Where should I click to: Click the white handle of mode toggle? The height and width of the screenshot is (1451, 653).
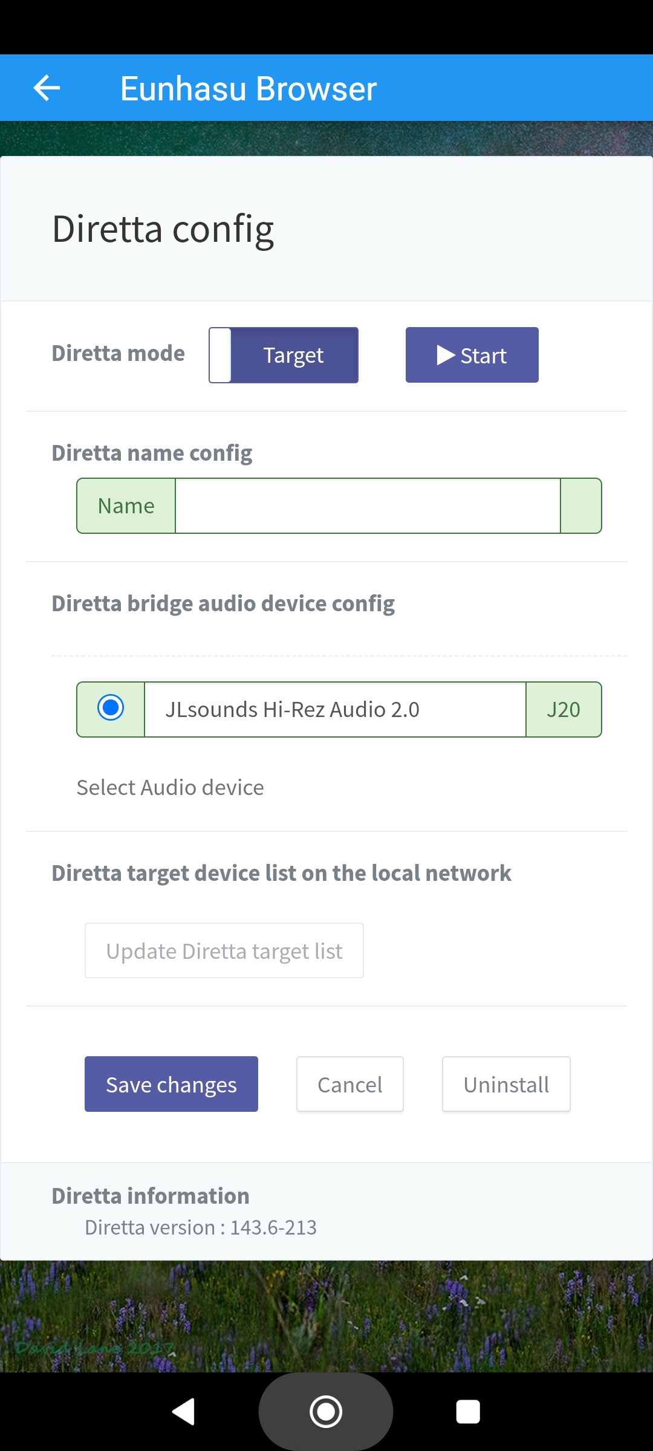coord(220,355)
